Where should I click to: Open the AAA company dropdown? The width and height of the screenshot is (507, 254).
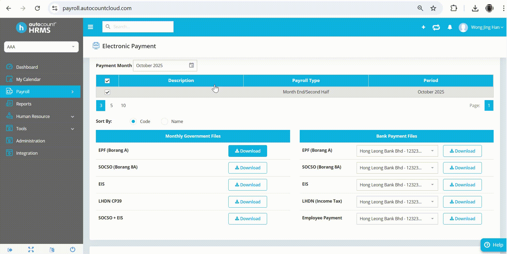click(x=41, y=47)
